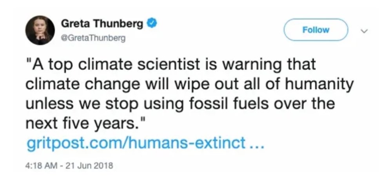The height and width of the screenshot is (180, 392).
Task: Click the line 'unless we stop using fossil fuels'
Action: (x=180, y=104)
